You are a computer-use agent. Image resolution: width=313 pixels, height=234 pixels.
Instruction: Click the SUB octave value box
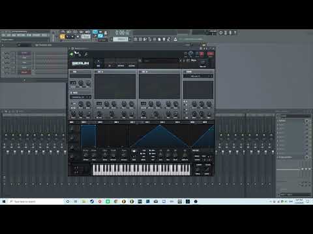pyautogui.click(x=73, y=83)
